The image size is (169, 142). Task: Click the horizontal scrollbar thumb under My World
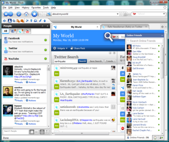(82, 134)
